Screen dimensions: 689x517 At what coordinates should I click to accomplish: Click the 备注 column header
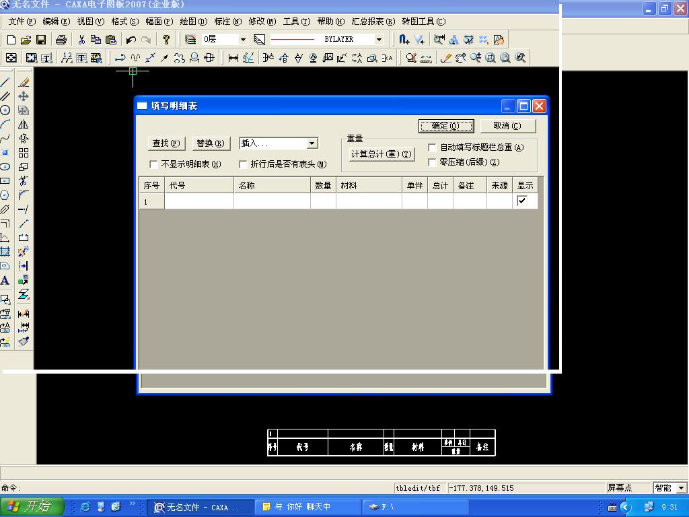tap(470, 186)
